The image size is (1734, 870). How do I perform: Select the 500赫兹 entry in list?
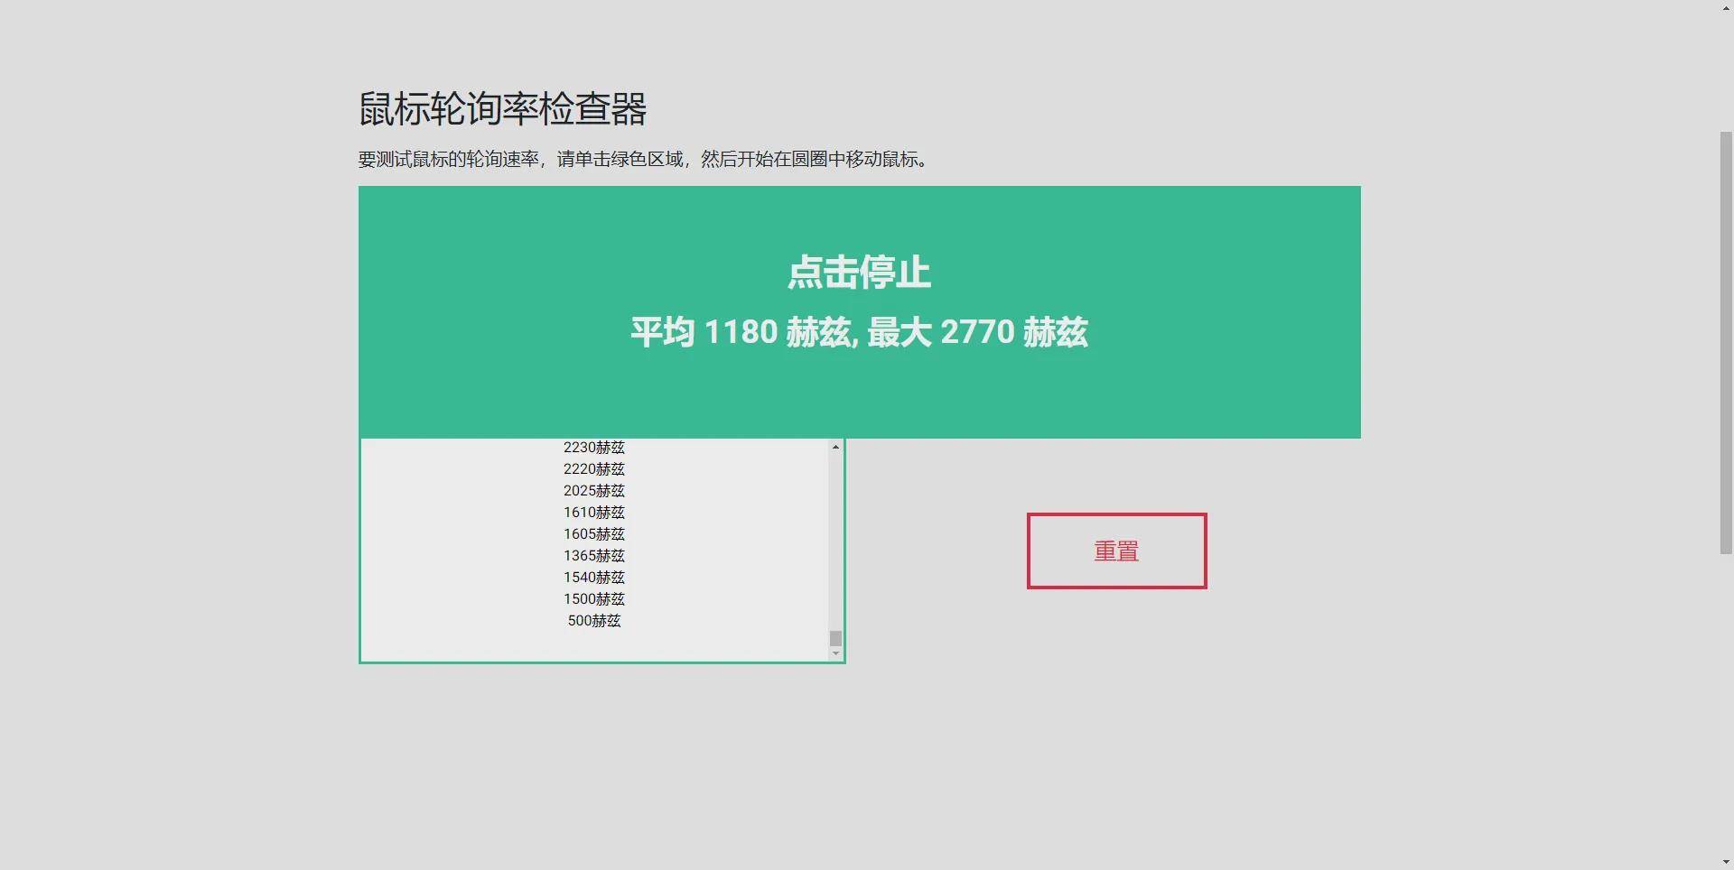(x=593, y=620)
